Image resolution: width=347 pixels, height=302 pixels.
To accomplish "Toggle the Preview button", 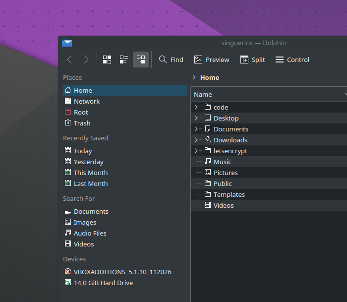I will click(x=212, y=60).
